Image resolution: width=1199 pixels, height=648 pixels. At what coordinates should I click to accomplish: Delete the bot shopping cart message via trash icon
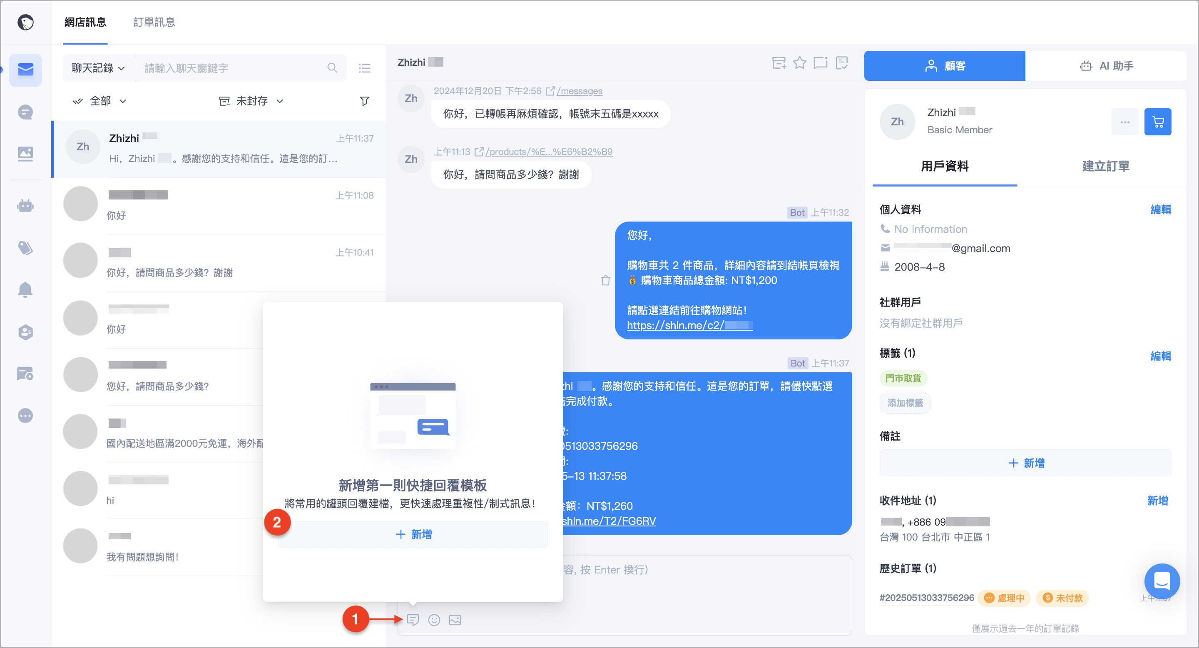click(x=606, y=280)
